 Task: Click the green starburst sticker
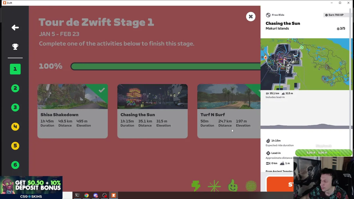pos(214,186)
